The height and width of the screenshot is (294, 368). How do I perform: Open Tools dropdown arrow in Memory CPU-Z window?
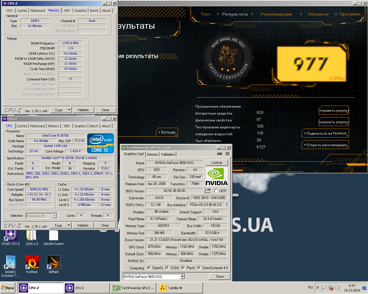pos(69,110)
